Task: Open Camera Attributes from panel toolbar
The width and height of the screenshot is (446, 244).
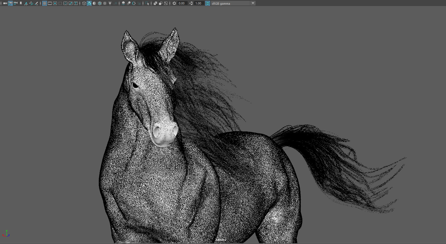Action: (x=15, y=3)
